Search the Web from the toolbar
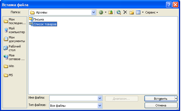This screenshot has width=188, height=111. pos(118,12)
